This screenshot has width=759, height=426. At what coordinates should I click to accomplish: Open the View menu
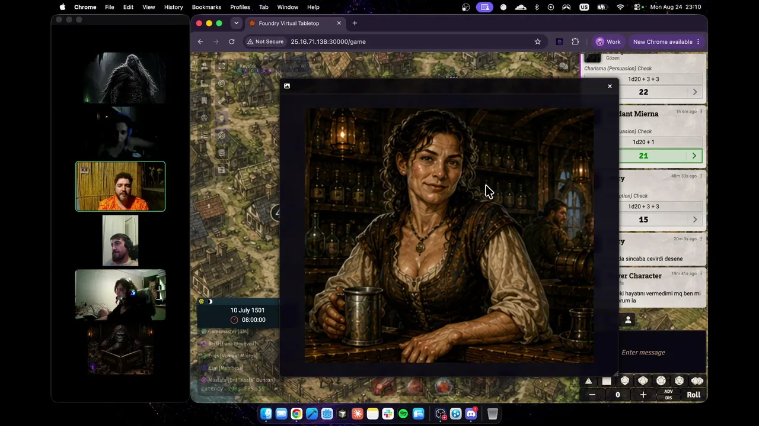(x=148, y=7)
